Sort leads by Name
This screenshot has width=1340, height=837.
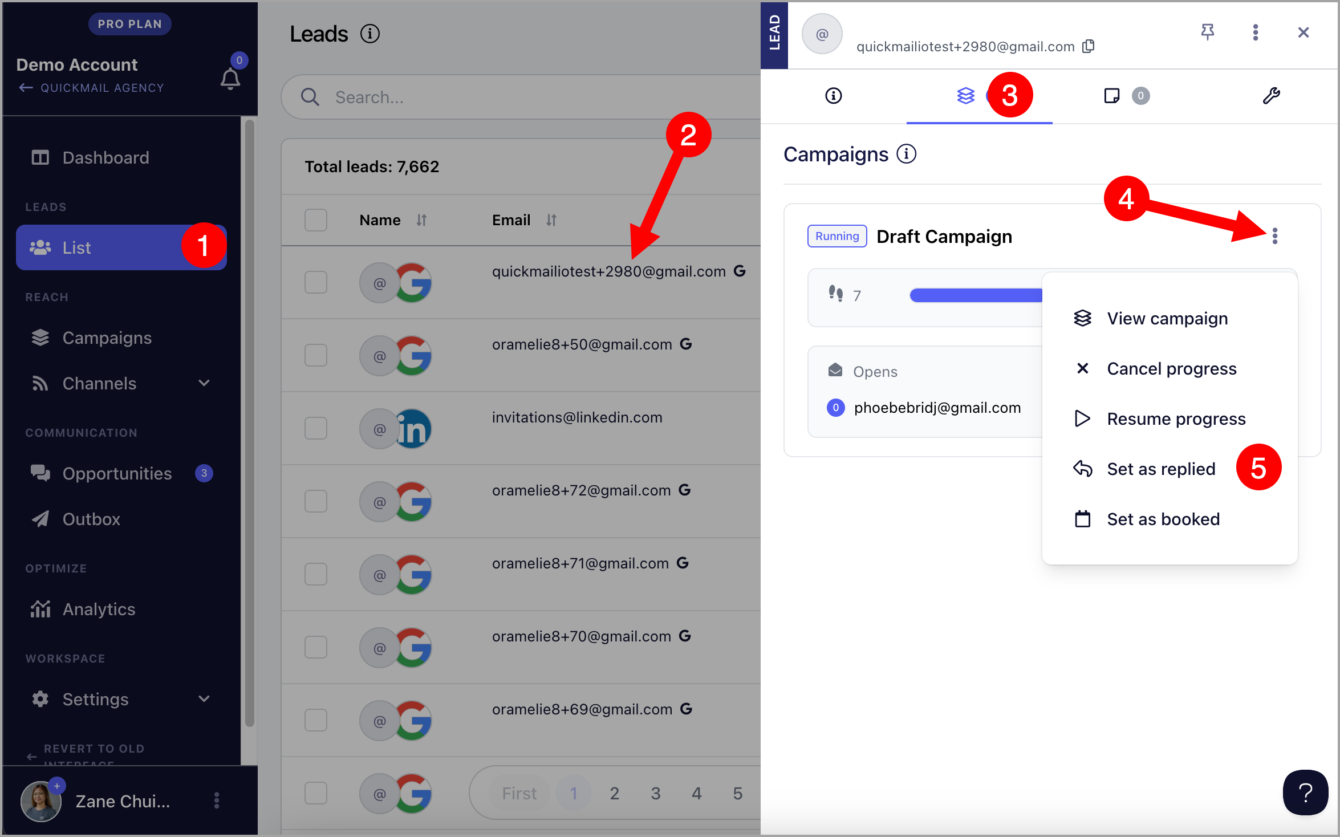[421, 220]
